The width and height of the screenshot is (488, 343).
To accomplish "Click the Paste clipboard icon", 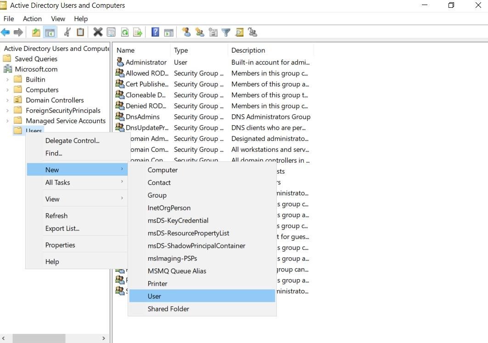I will click(80, 32).
